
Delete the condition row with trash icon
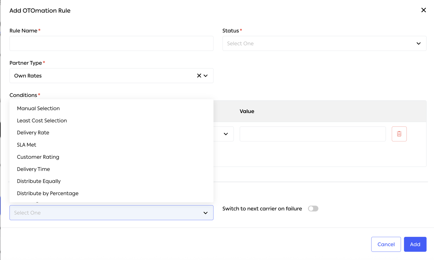[x=399, y=134]
